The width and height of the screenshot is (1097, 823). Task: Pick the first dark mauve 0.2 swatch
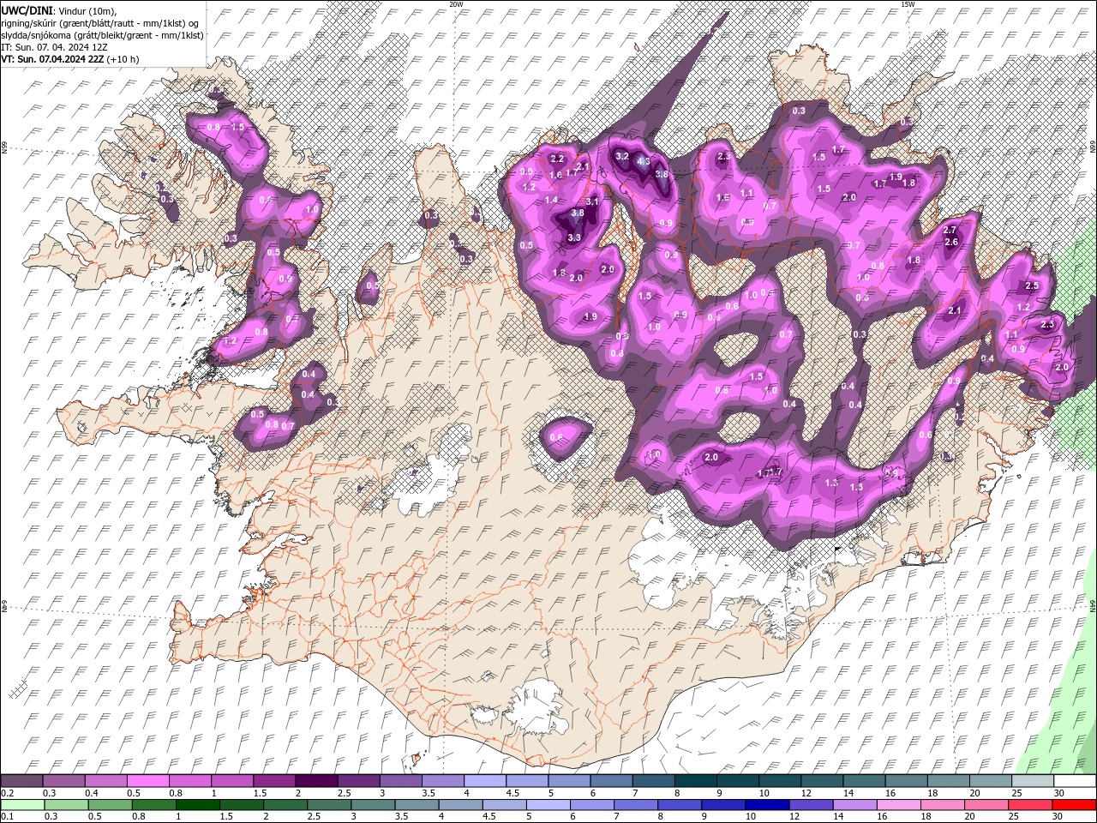[x=21, y=781]
